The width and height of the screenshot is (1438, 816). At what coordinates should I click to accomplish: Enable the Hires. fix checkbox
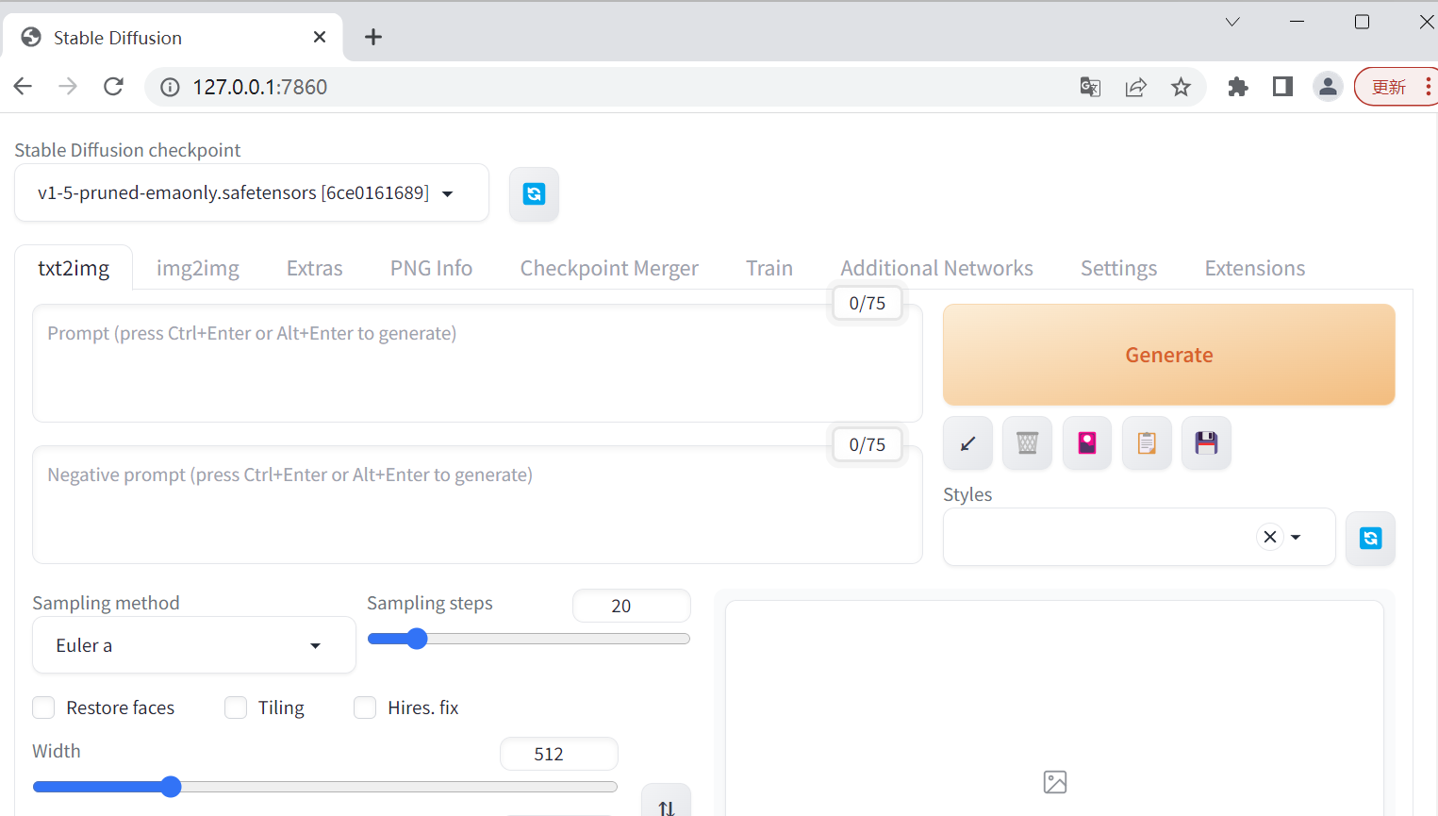[x=365, y=708]
